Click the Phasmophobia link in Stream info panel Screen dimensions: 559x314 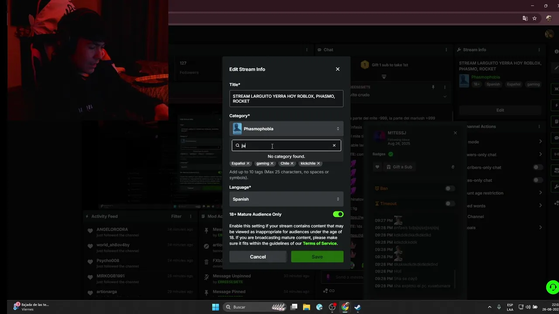486,77
